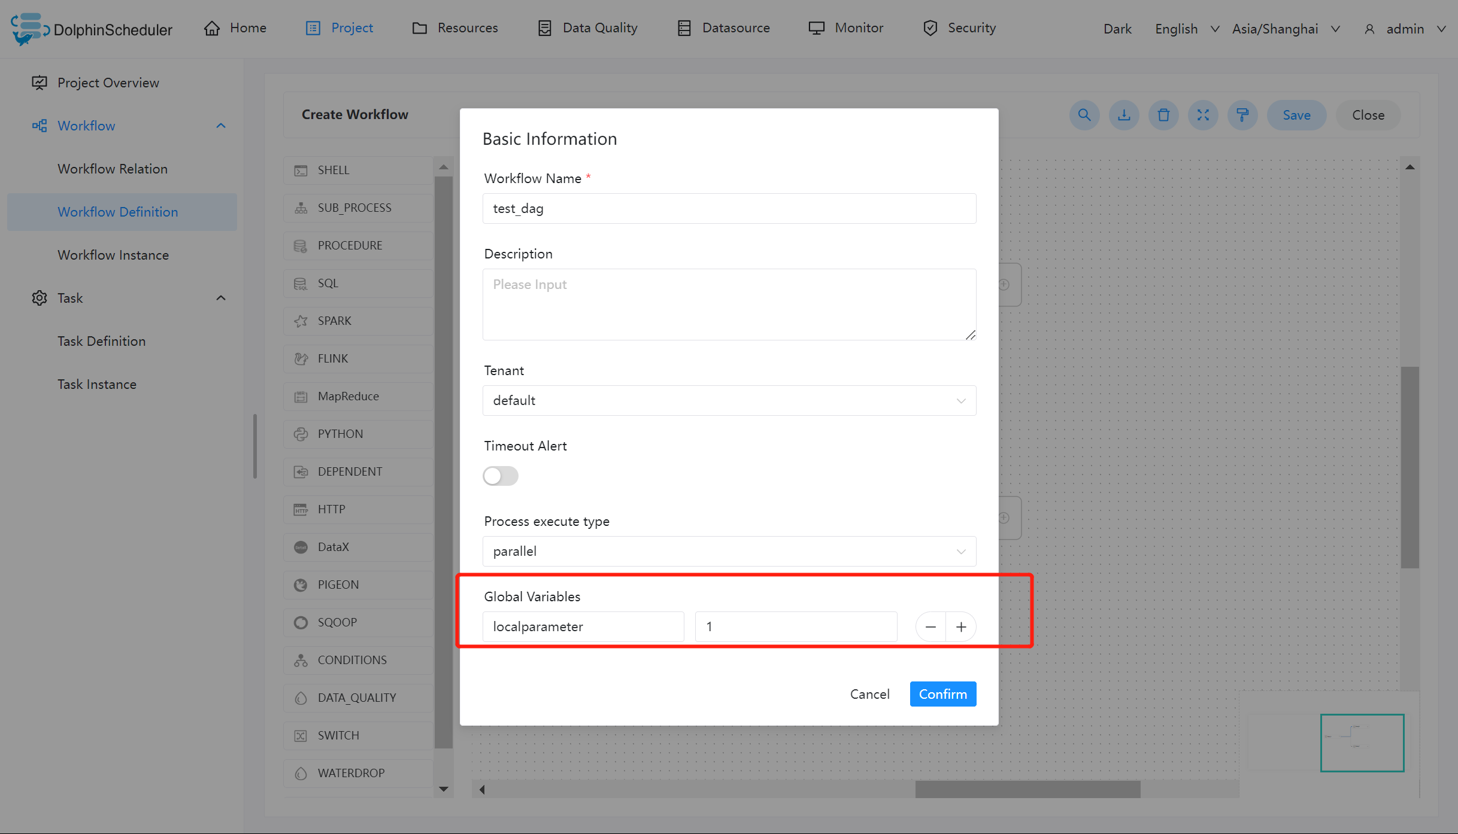
Task: Click the minus button in Global Variables
Action: click(930, 626)
